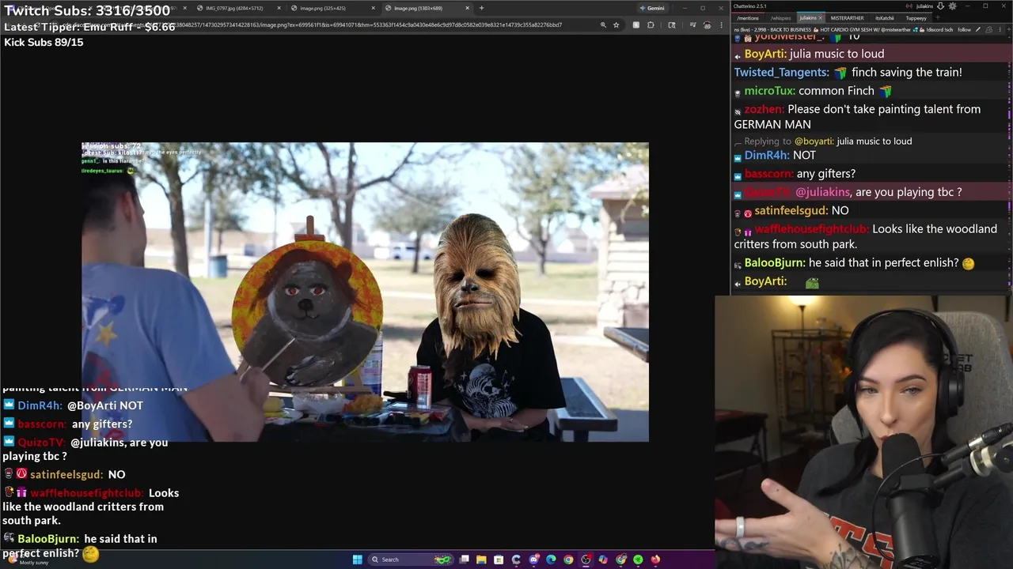Open Razer app from the taskbar

click(638, 560)
